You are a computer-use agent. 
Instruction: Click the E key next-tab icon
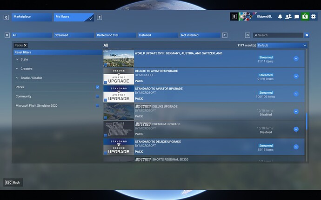100,17
